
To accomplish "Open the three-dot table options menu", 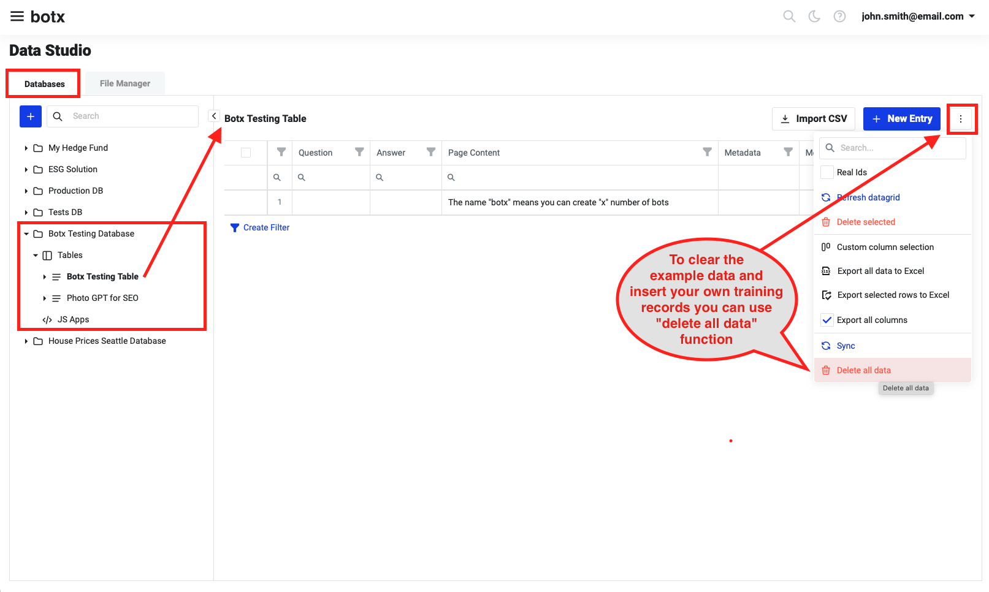I will point(962,118).
